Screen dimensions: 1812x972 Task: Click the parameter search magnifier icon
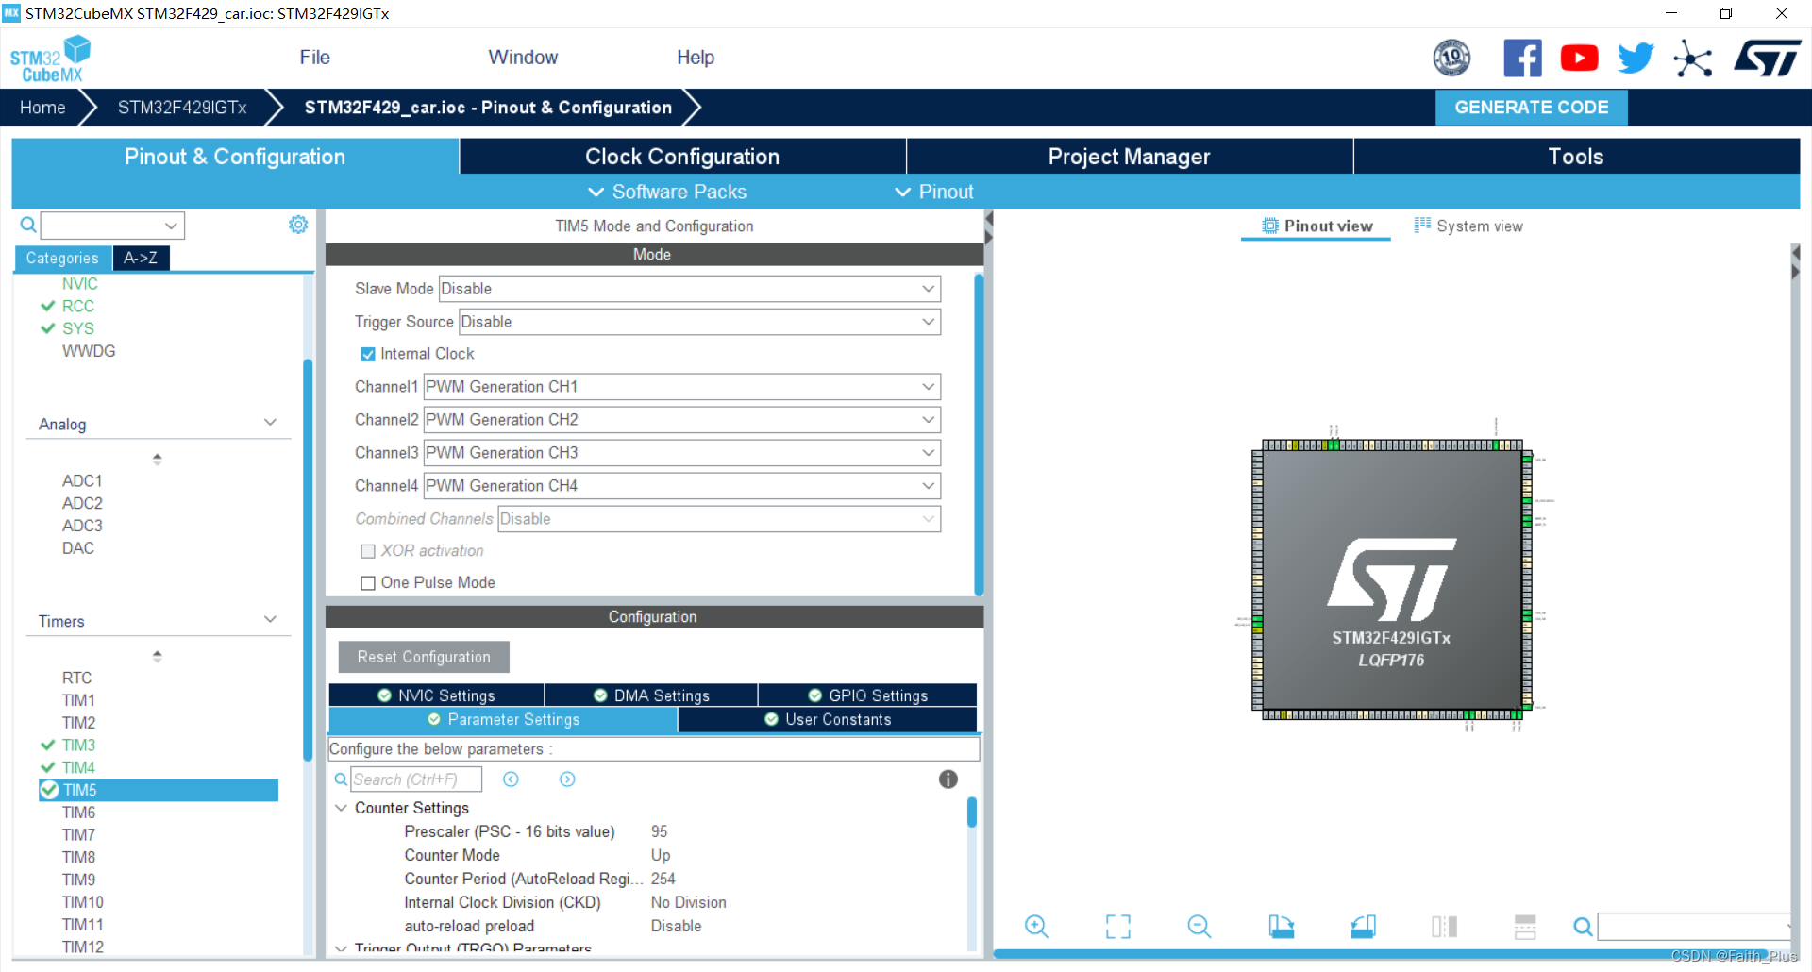[x=341, y=779]
